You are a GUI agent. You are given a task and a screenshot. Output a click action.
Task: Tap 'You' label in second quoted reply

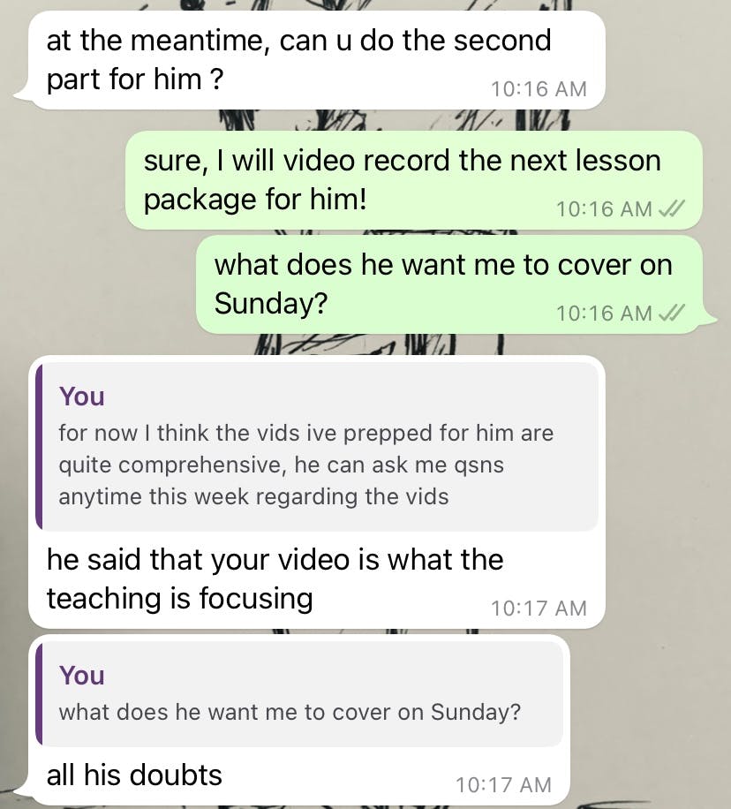tap(81, 676)
